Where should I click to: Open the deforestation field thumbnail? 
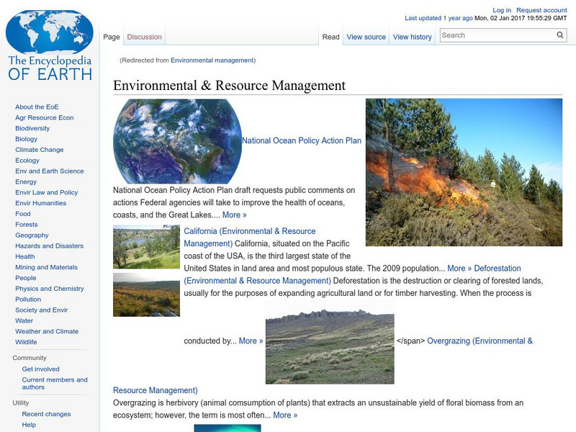(x=147, y=294)
